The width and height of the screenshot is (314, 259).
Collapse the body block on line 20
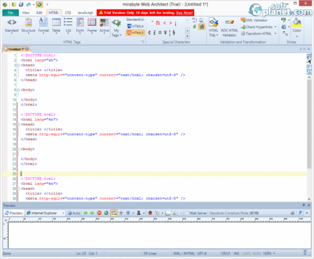coord(18,149)
